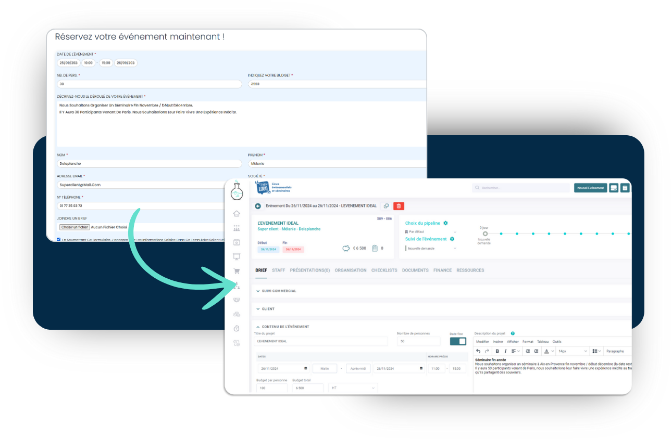The image size is (672, 440).
Task: Click the duplicate event icon
Action: point(386,206)
